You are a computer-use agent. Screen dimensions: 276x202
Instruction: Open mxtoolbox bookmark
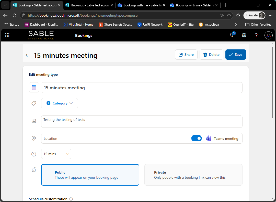(x=209, y=25)
